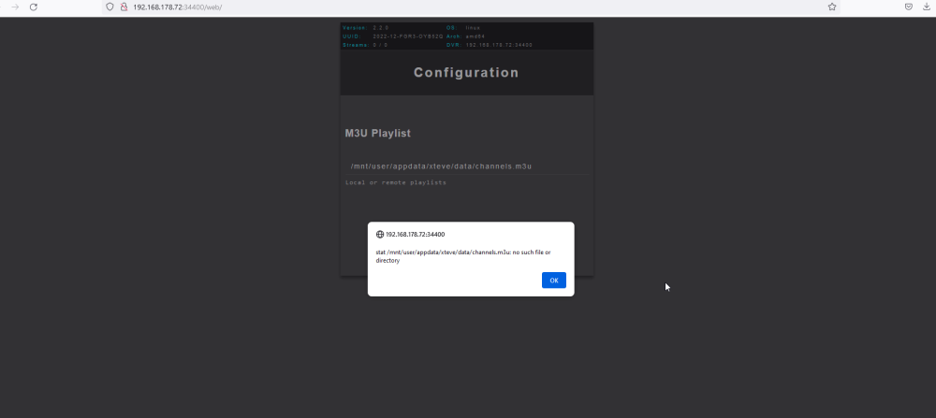
Task: Click the dialog title 192.168.178.72:34400
Action: (x=416, y=235)
